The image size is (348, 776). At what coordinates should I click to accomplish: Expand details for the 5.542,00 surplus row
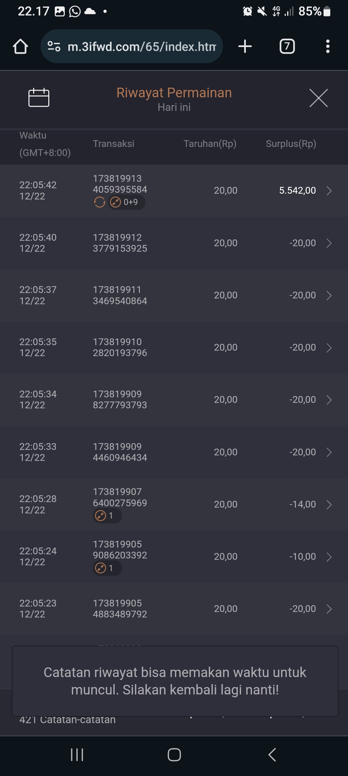click(329, 191)
